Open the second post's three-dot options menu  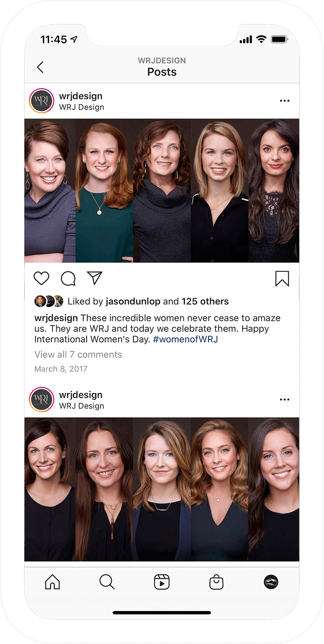tap(285, 400)
